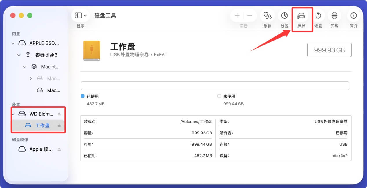Click the orange 工作盘 volume icon

[x=92, y=50]
